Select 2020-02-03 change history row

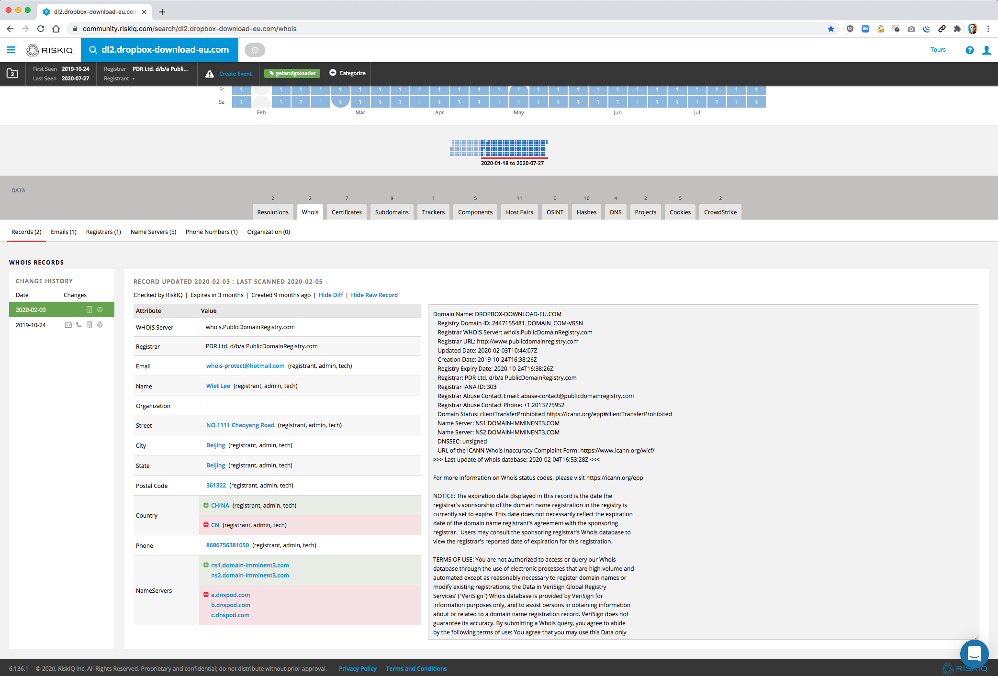click(62, 310)
